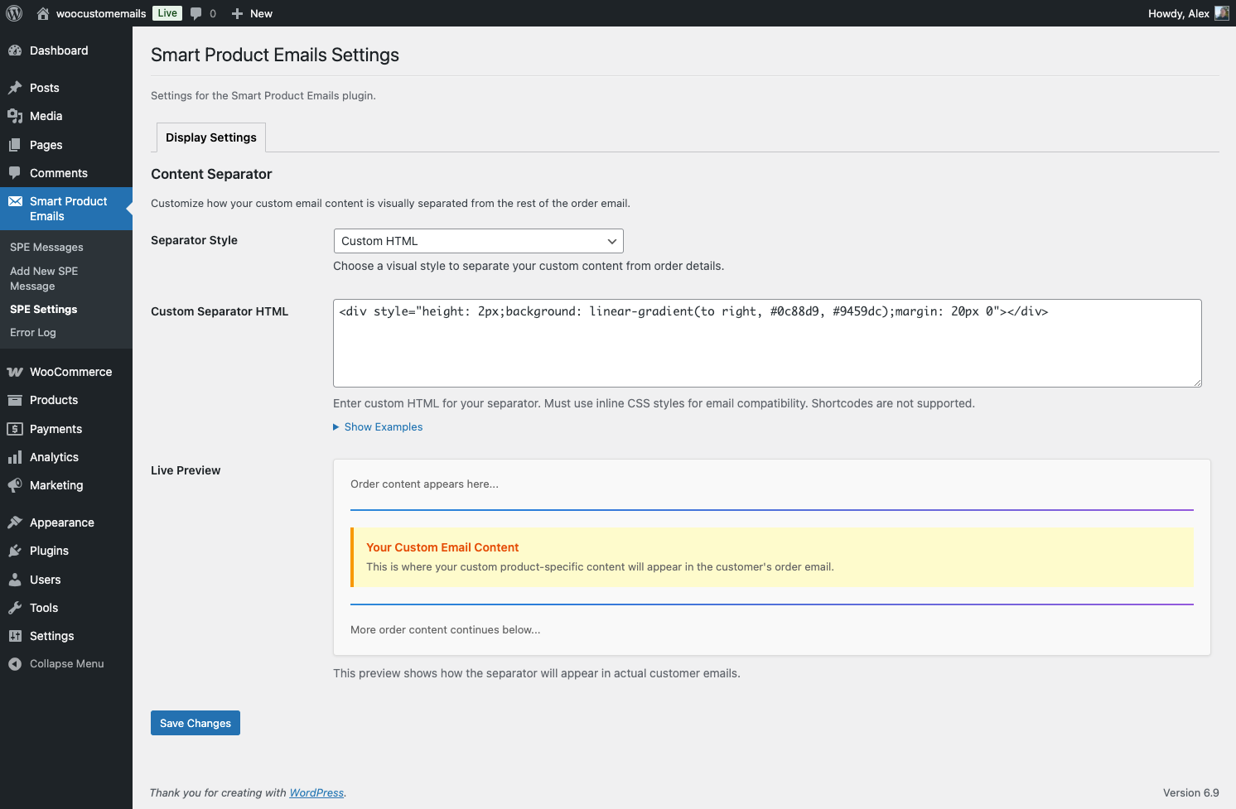The height and width of the screenshot is (809, 1236).
Task: Click the Save Changes button
Action: pyautogui.click(x=196, y=723)
